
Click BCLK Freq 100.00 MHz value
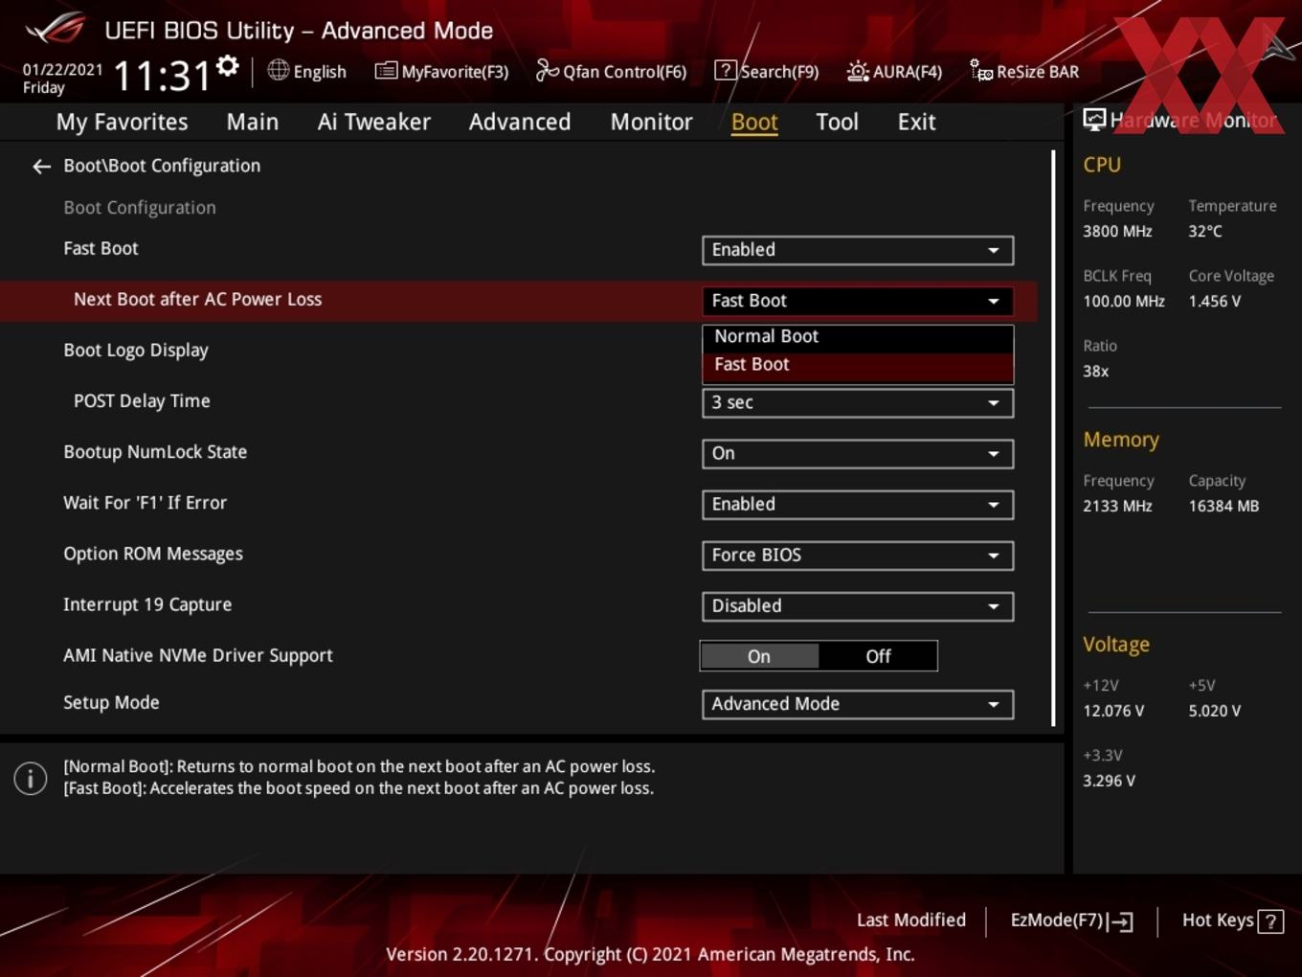point(1124,301)
